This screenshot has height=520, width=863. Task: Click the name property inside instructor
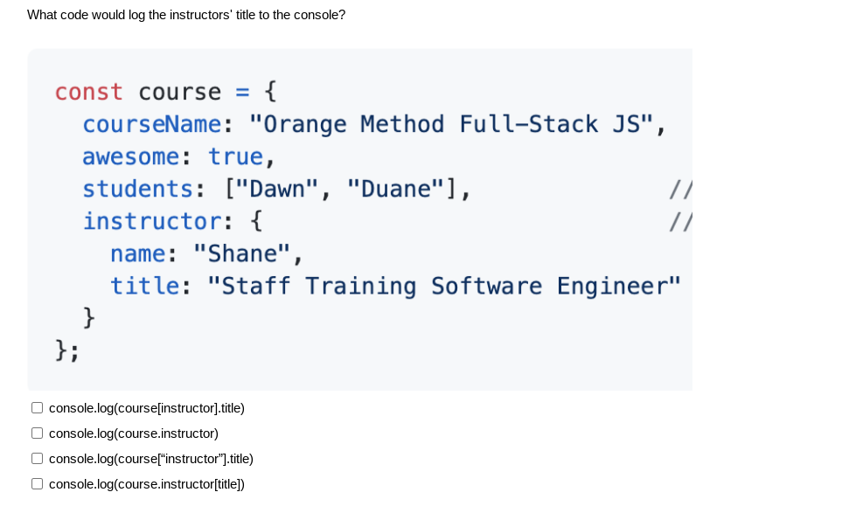pyautogui.click(x=137, y=253)
